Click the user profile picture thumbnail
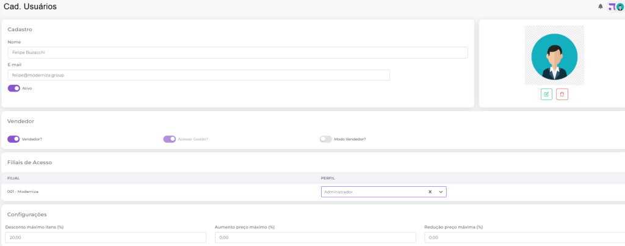Image resolution: width=625 pixels, height=246 pixels. (554, 56)
